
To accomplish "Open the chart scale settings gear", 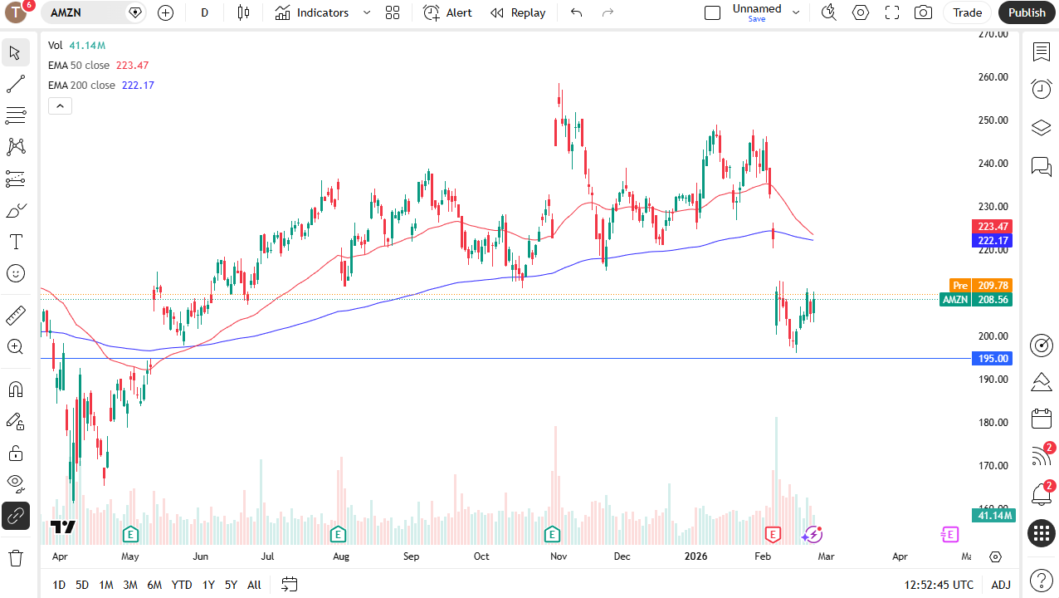I will point(995,556).
